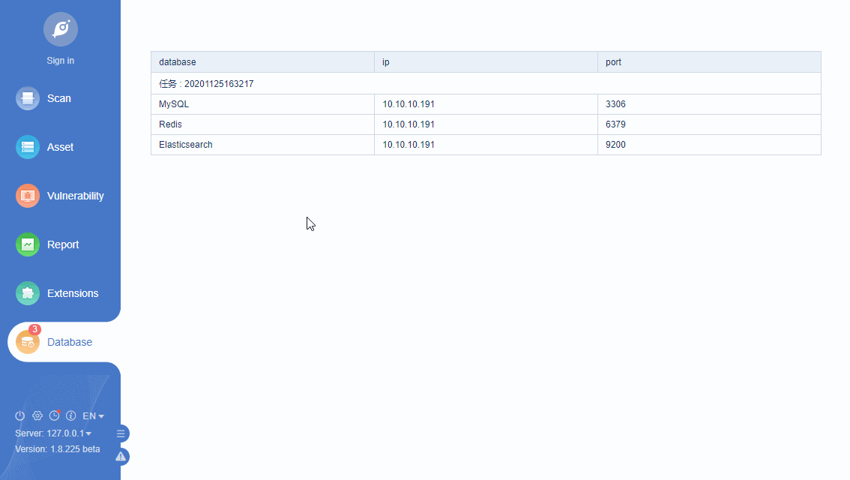Image resolution: width=850 pixels, height=480 pixels.
Task: Click port value 6379
Action: click(x=615, y=124)
